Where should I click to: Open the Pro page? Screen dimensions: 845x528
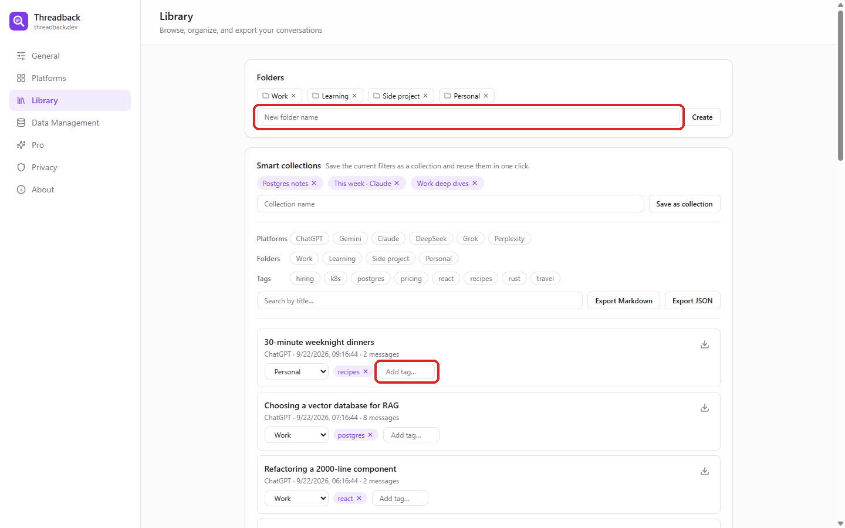[x=70, y=145]
